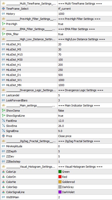This screenshot has height=200, width=112.
Task: Select the ZZBackstep parameter name
Action: (x=13, y=162)
